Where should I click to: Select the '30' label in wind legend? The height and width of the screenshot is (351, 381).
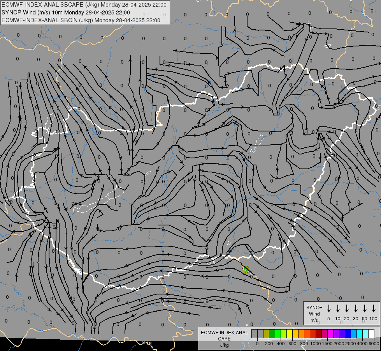(x=355, y=319)
